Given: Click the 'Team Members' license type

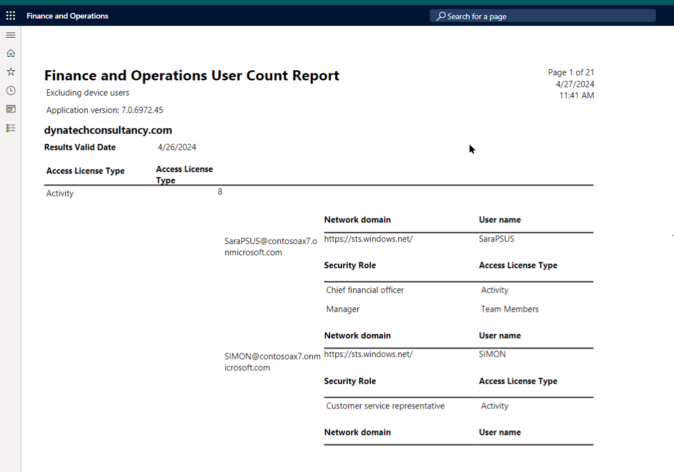Looking at the screenshot, I should point(509,309).
